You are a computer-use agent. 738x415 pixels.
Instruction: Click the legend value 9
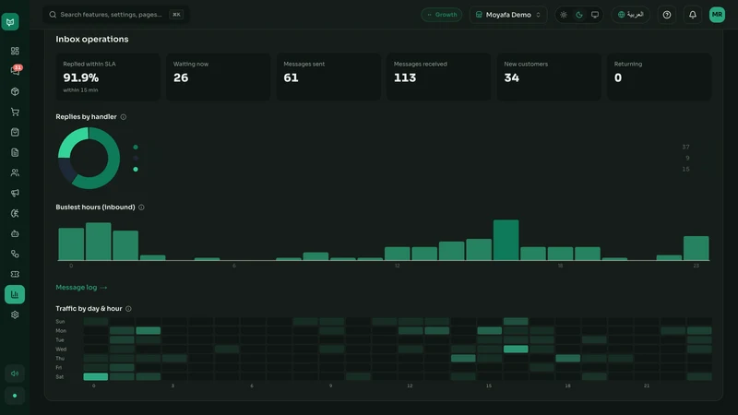(687, 158)
